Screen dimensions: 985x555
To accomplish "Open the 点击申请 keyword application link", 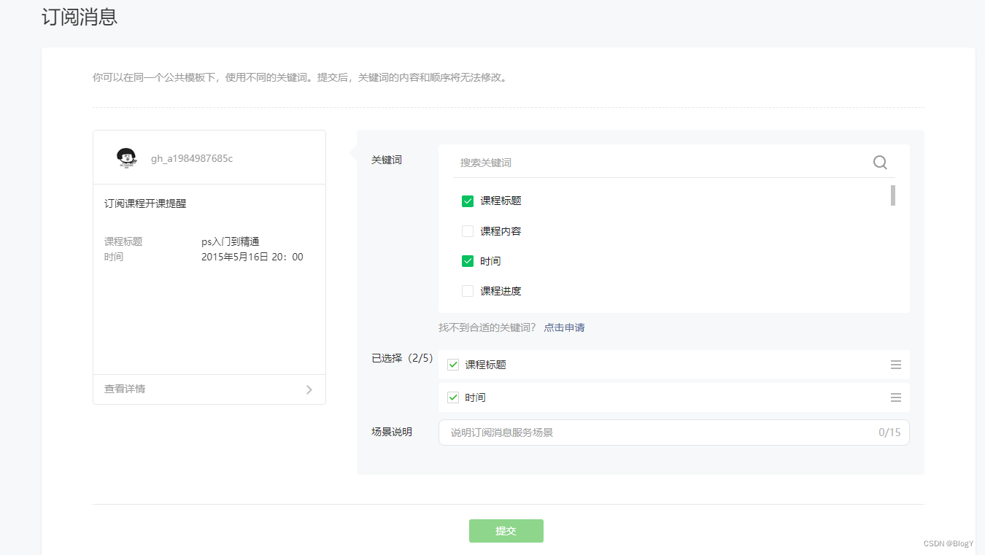I will pyautogui.click(x=563, y=327).
